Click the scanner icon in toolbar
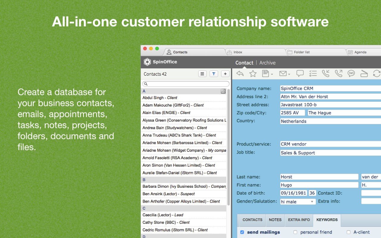The image size is (381, 238). click(x=364, y=73)
